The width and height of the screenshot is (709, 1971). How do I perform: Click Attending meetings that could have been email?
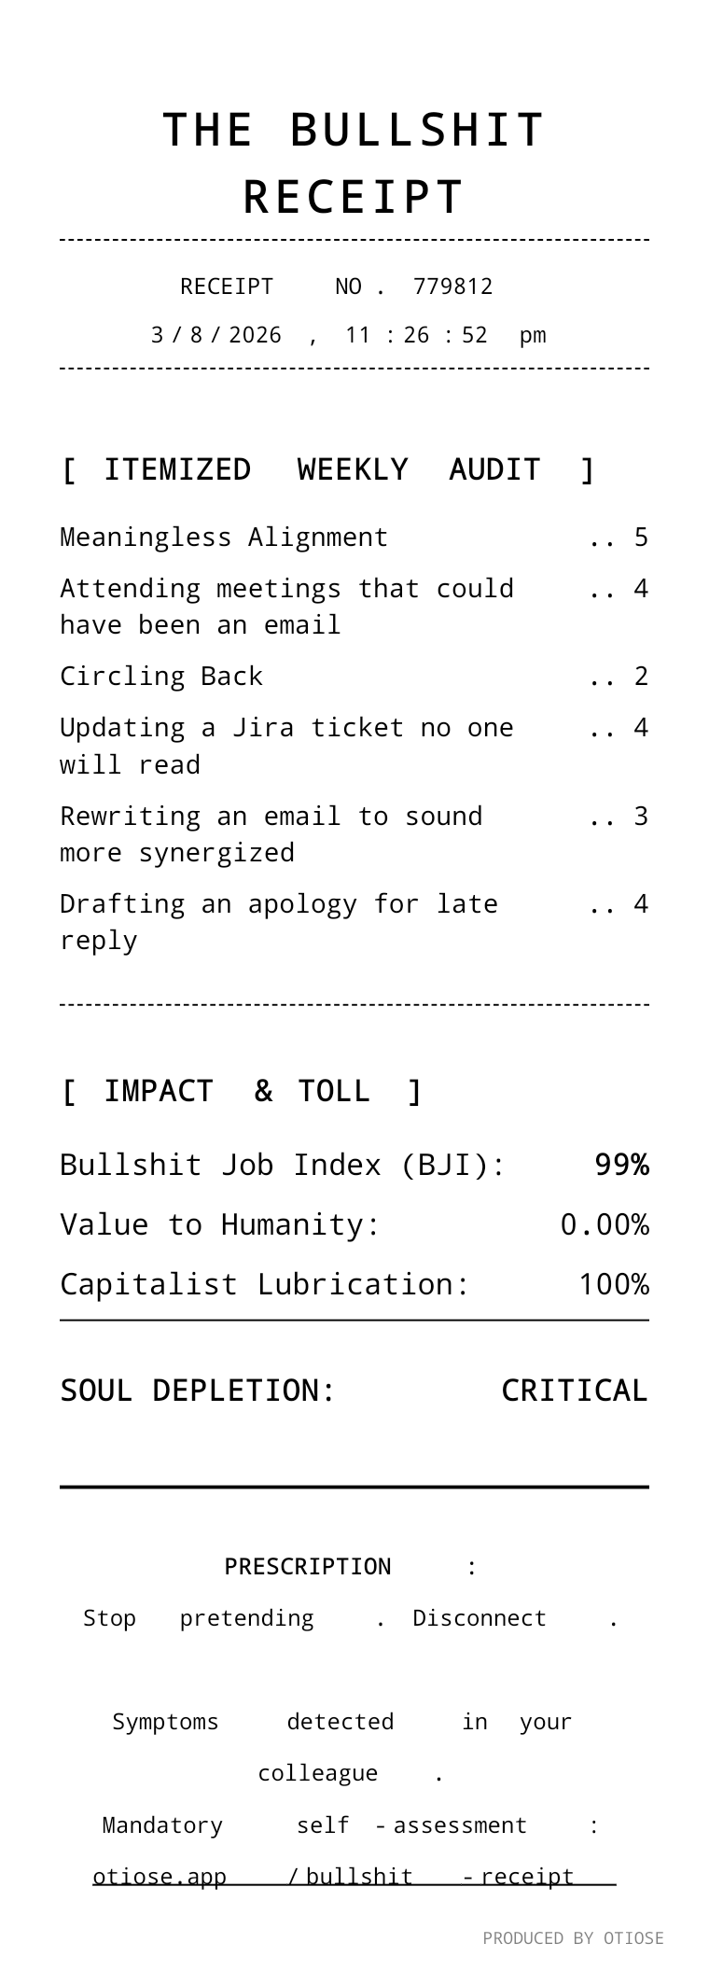tap(354, 607)
